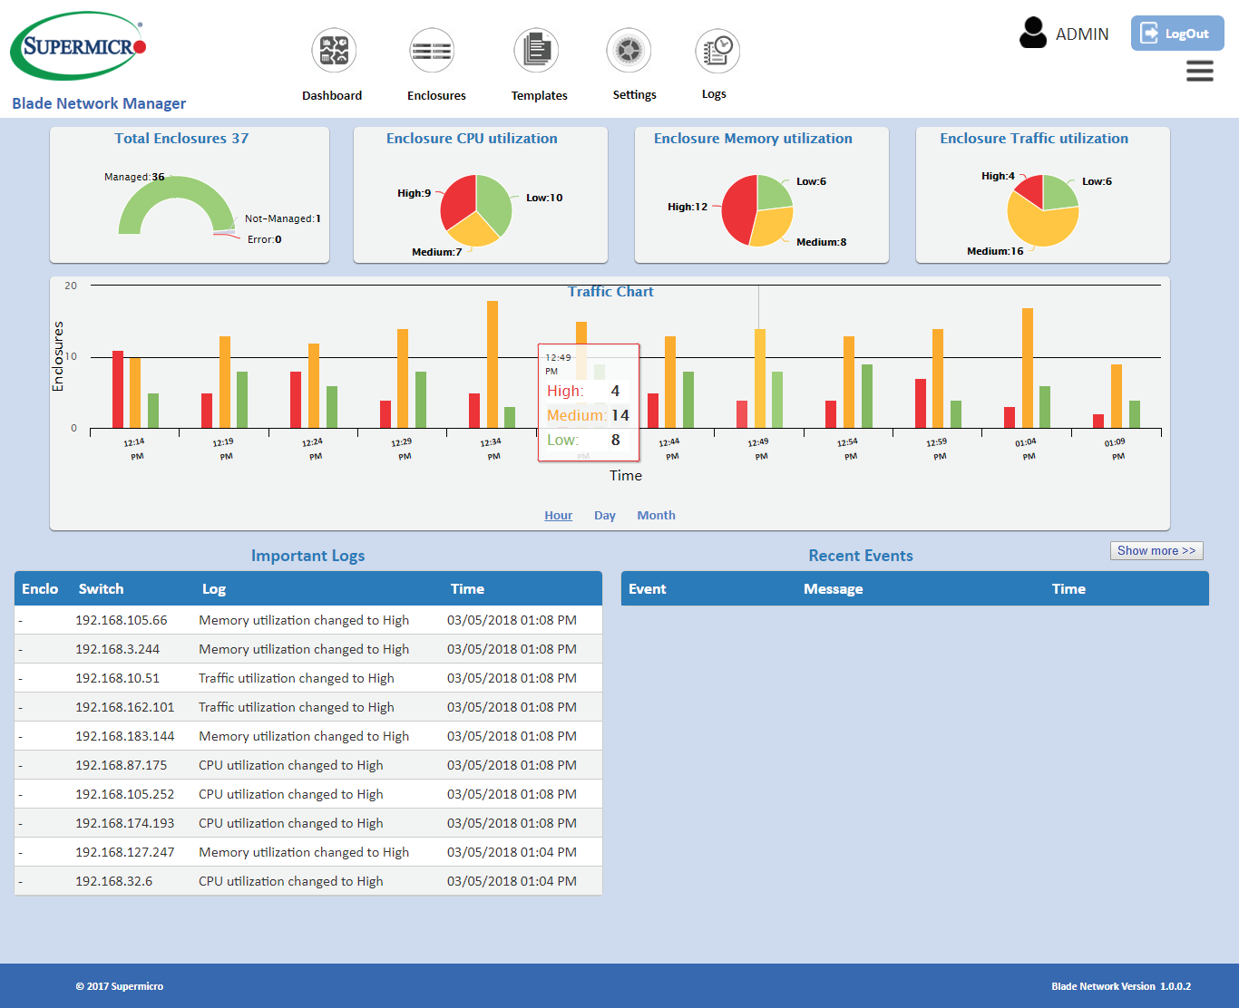Click the ADMIN user profile icon

(x=1032, y=33)
